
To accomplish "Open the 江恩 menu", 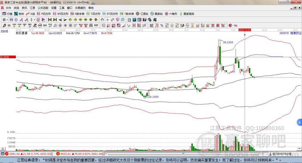I will point(32,8).
